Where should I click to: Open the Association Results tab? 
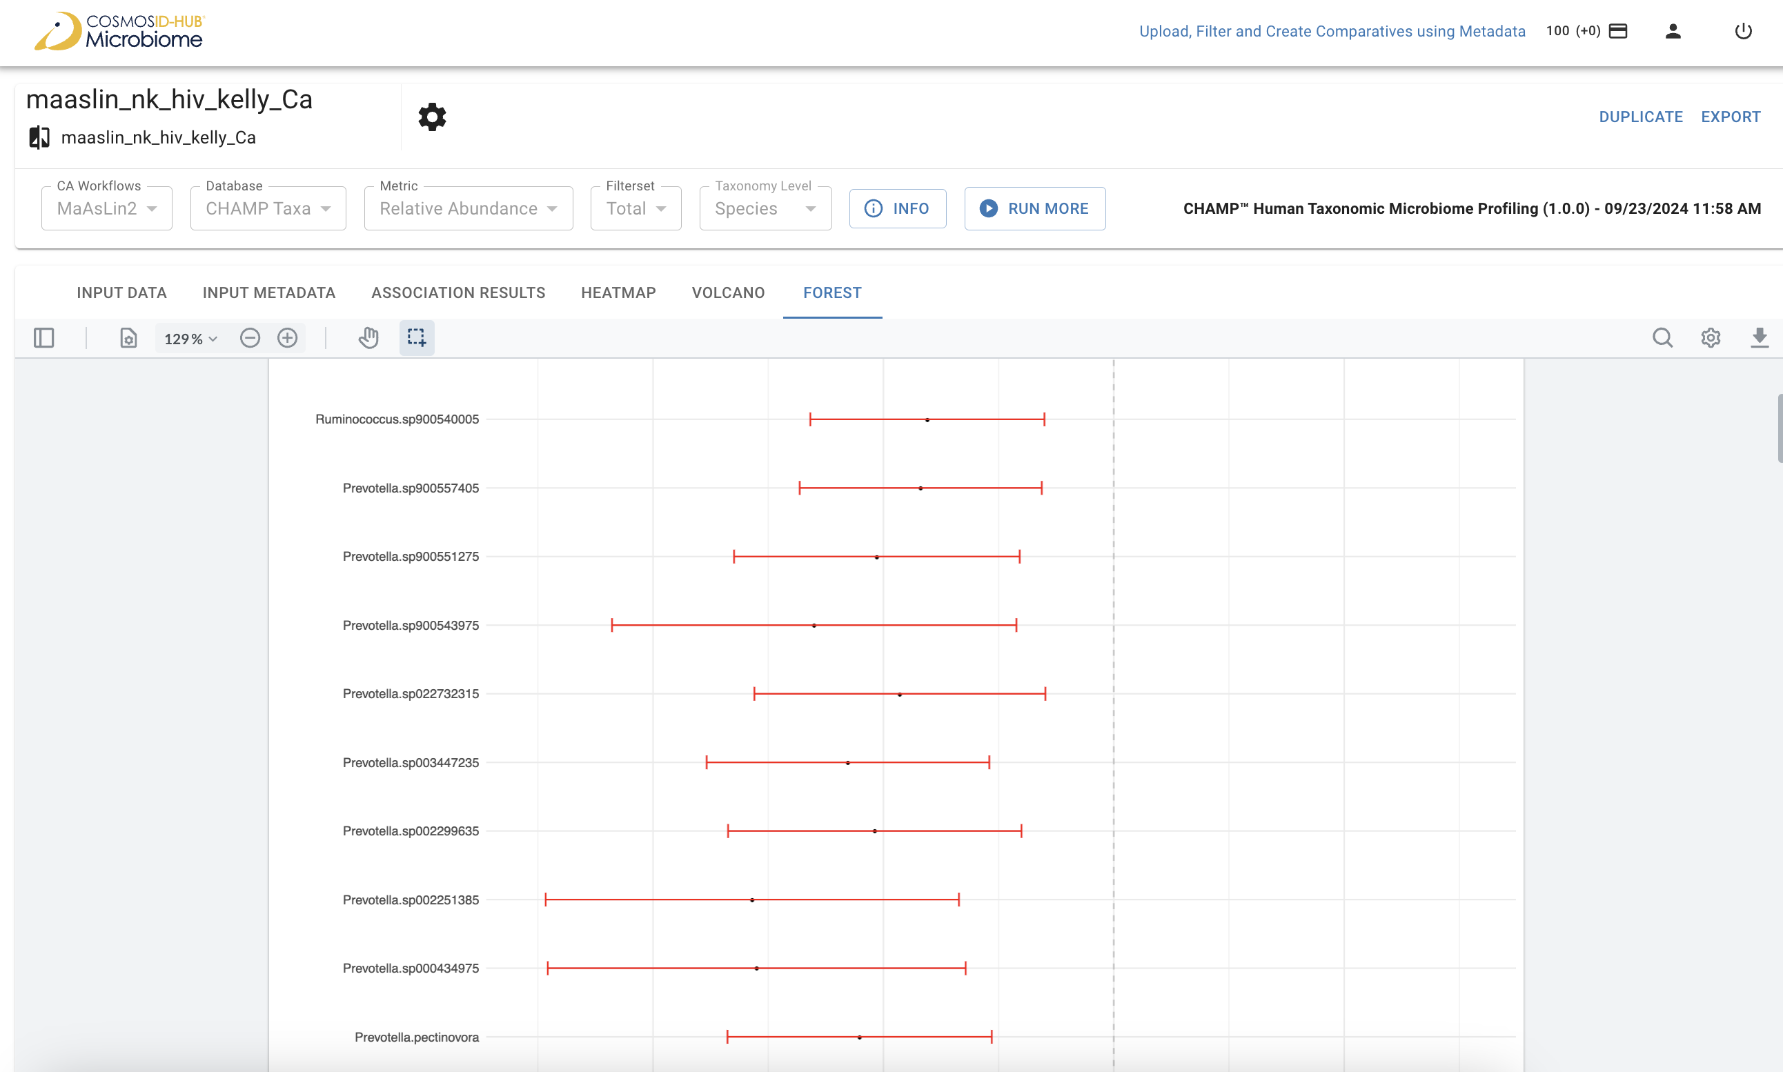tap(458, 292)
